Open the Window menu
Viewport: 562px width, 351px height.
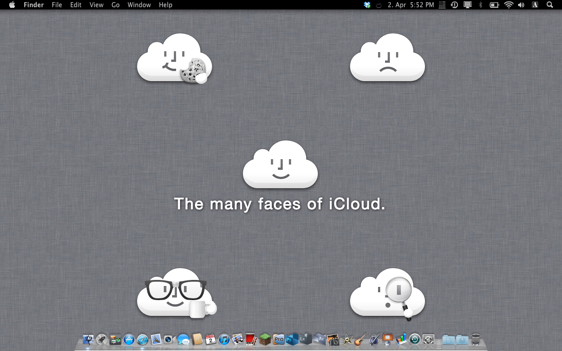[x=139, y=5]
